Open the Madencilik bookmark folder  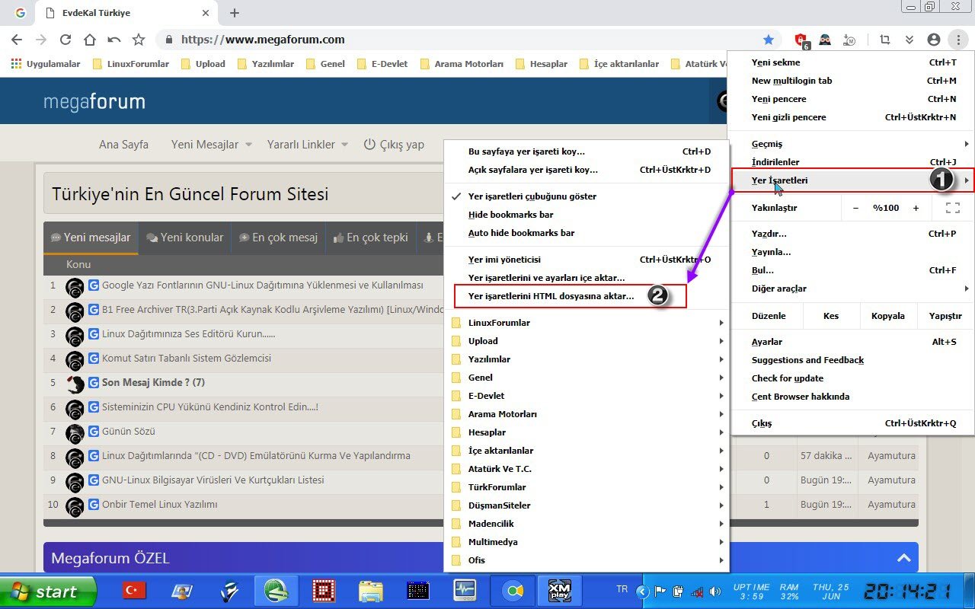point(587,524)
